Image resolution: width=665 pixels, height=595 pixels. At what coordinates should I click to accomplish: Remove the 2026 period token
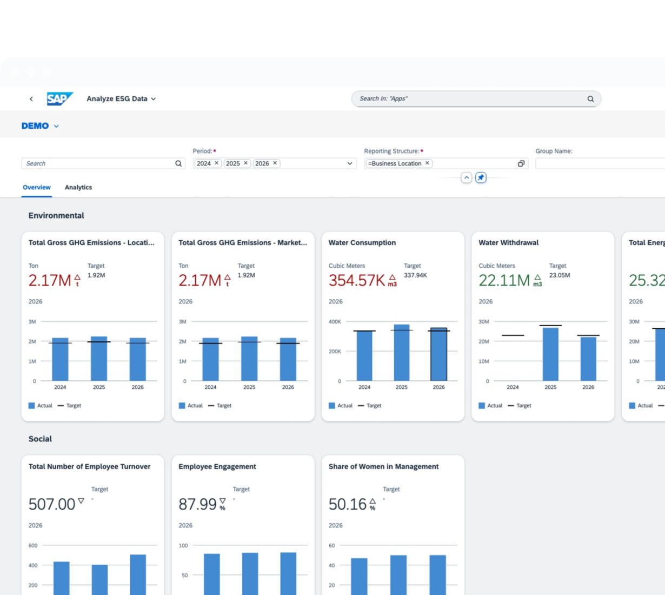point(275,163)
